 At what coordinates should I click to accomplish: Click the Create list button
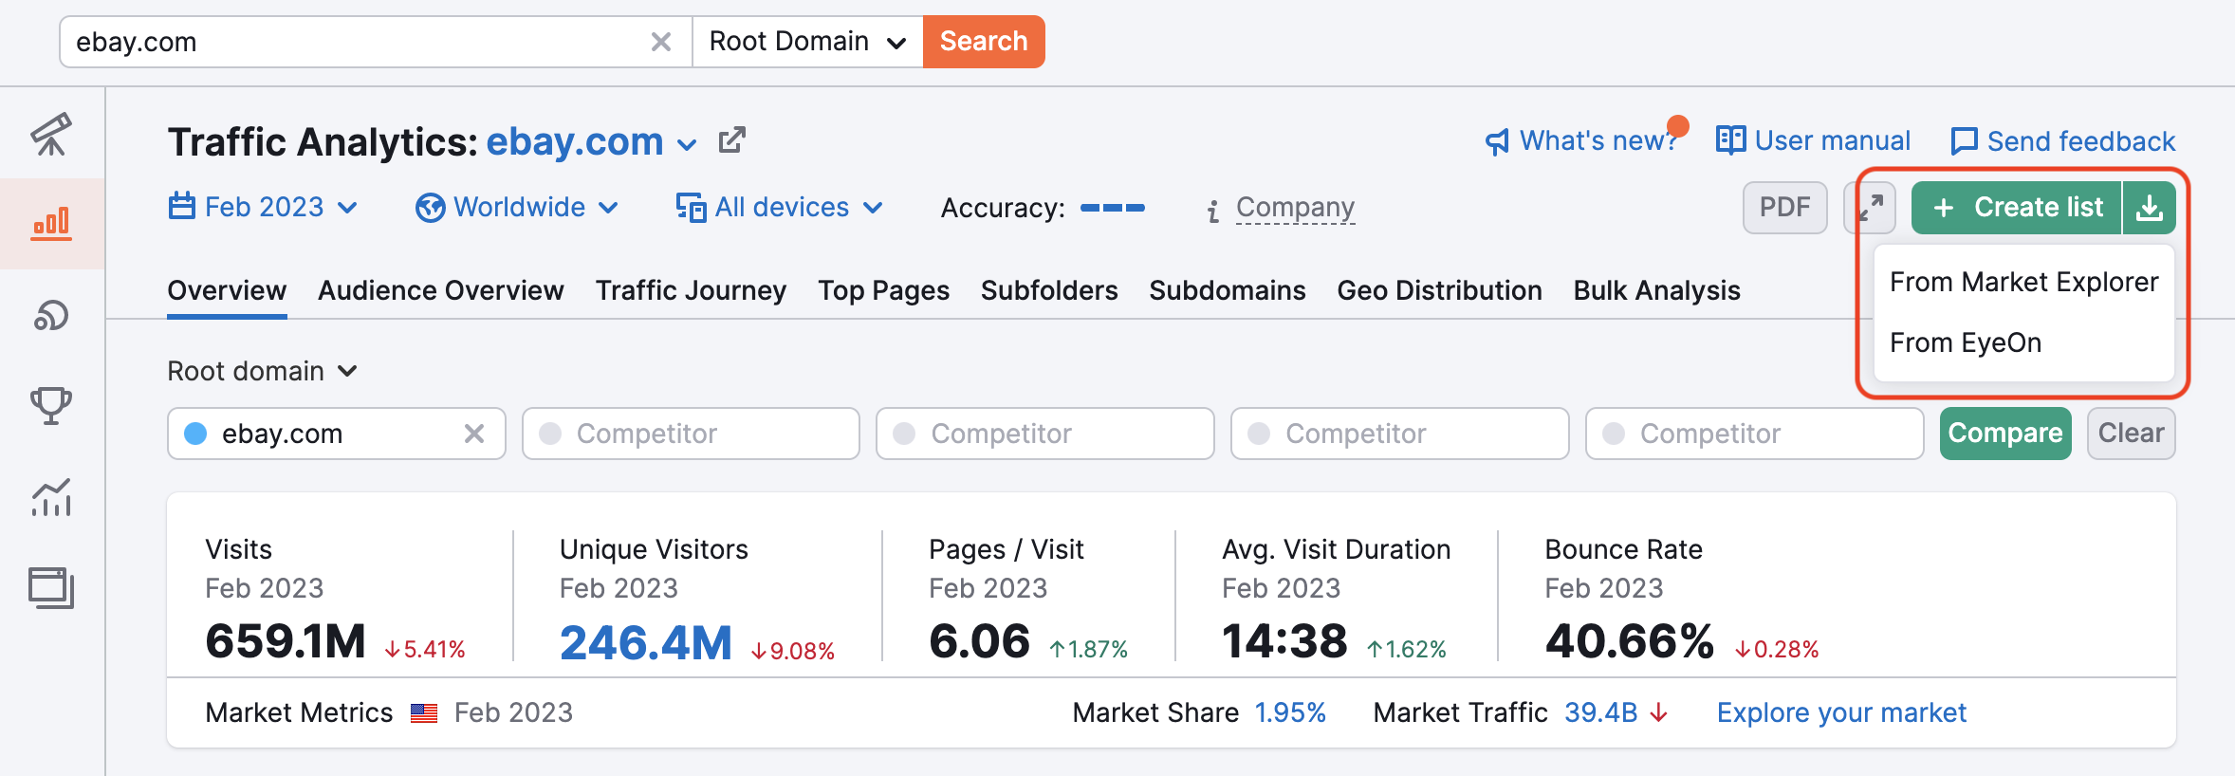pos(2017,208)
